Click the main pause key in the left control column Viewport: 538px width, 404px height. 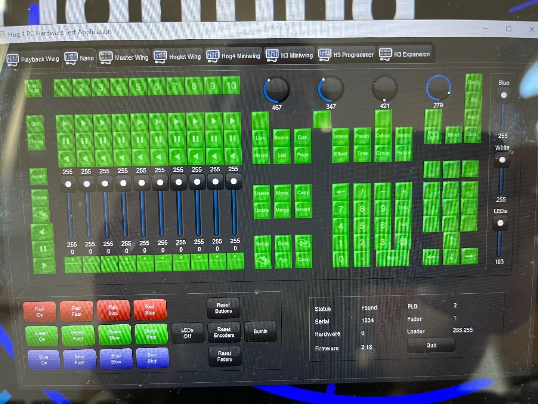coord(43,249)
